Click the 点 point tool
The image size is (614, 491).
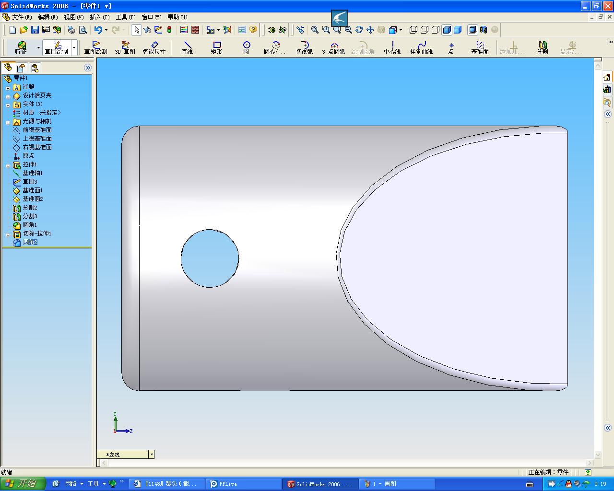pyautogui.click(x=451, y=47)
